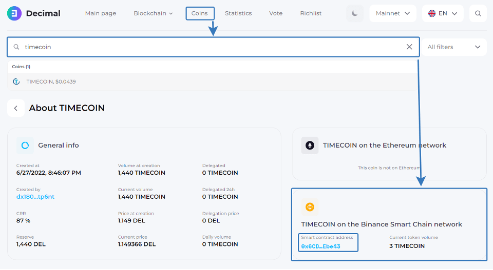The image size is (493, 270).
Task: Click Current token volume 3 TIMECOIN
Action: (x=407, y=246)
